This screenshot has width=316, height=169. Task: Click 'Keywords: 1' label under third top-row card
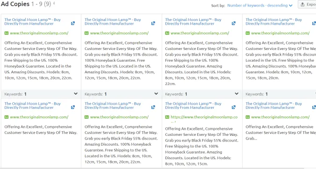coord(176,94)
